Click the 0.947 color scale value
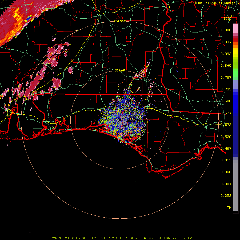The width and height of the screenshot is (240, 240). [x=226, y=42]
